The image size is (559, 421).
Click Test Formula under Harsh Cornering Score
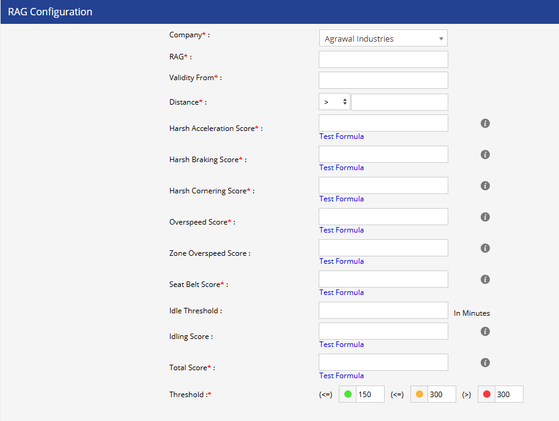click(x=341, y=199)
